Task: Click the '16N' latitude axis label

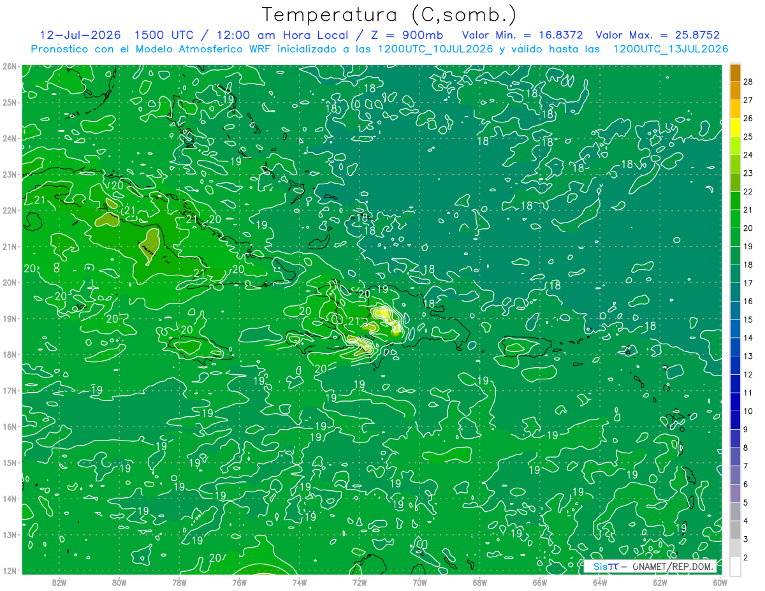Action: pyautogui.click(x=10, y=427)
